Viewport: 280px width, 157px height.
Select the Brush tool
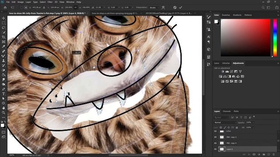(3, 56)
